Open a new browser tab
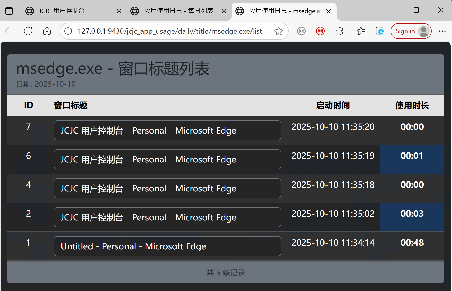 point(346,11)
